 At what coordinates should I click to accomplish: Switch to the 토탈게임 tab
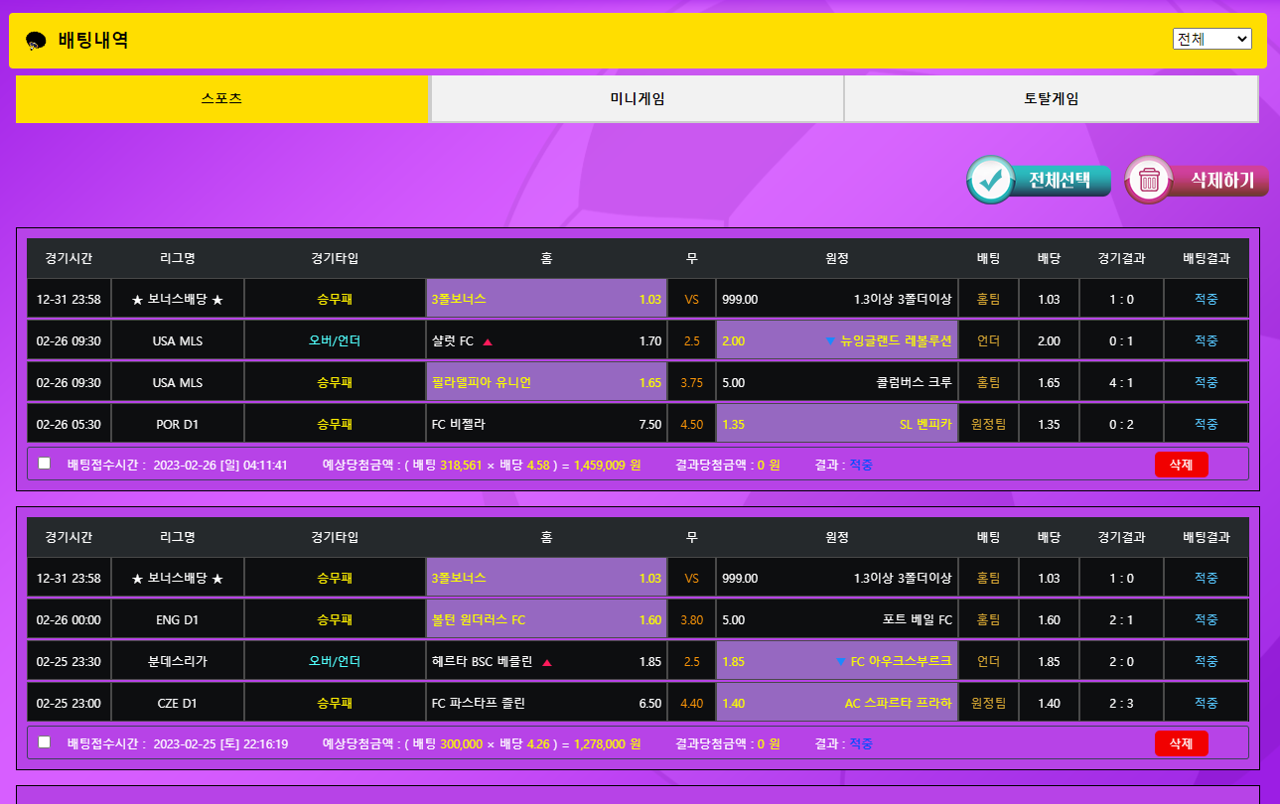coord(1051,99)
